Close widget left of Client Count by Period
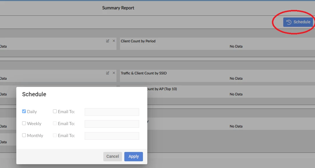Screen dimensions: 315x168 114,41
